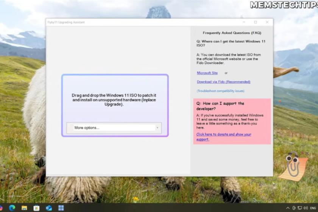Click the 'How can I support the developer?' question
Viewport: 318px width, 212px height.
coord(220,106)
